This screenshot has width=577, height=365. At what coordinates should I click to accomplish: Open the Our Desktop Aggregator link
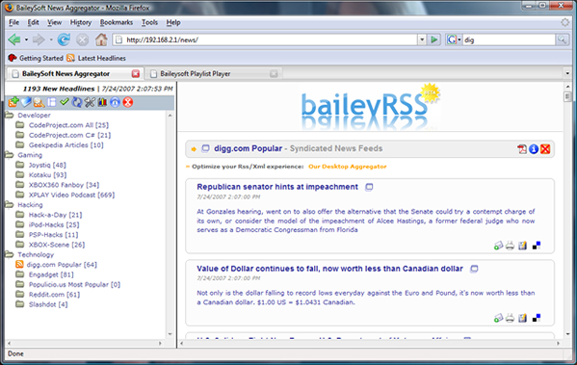[x=348, y=167]
